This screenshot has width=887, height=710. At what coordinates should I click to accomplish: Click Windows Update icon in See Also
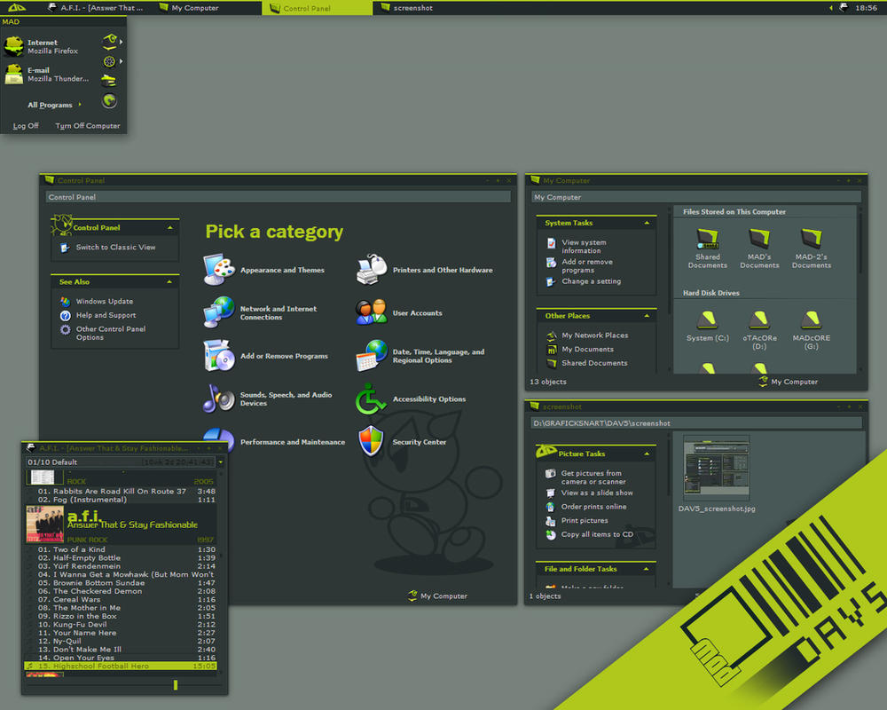(65, 301)
